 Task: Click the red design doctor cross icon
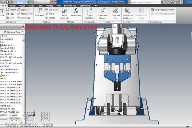(52, 2)
